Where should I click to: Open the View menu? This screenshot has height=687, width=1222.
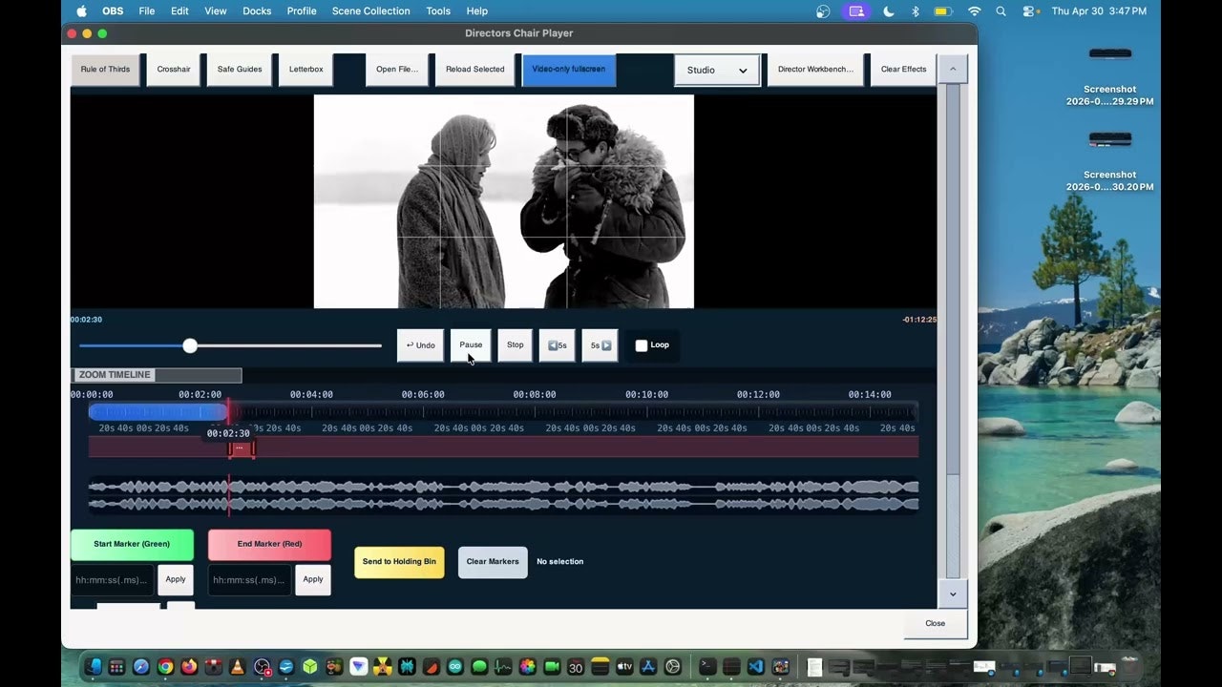click(x=216, y=11)
